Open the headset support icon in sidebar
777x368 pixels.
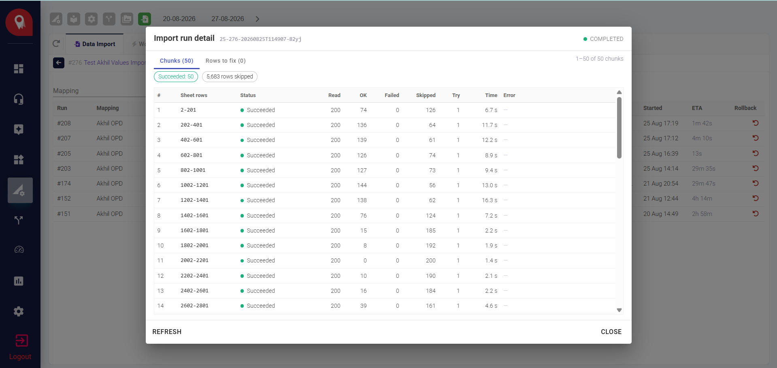pyautogui.click(x=19, y=99)
